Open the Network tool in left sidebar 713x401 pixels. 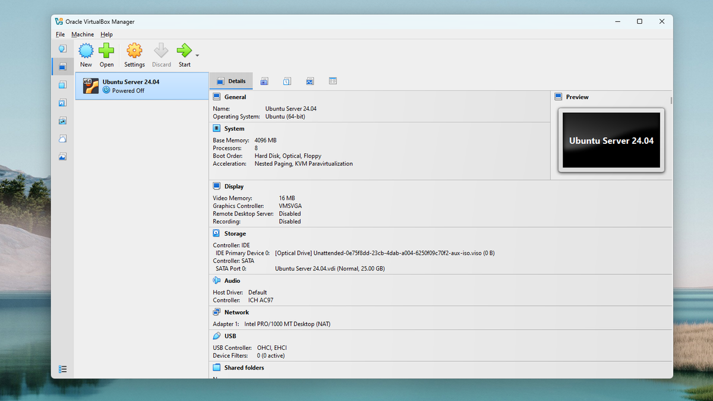point(62,121)
